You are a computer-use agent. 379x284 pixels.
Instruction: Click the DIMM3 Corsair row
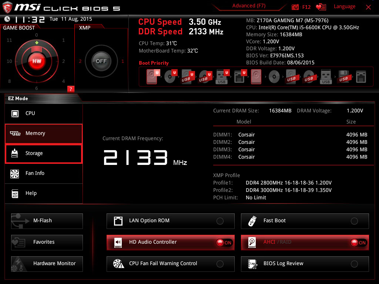pyautogui.click(x=290, y=149)
